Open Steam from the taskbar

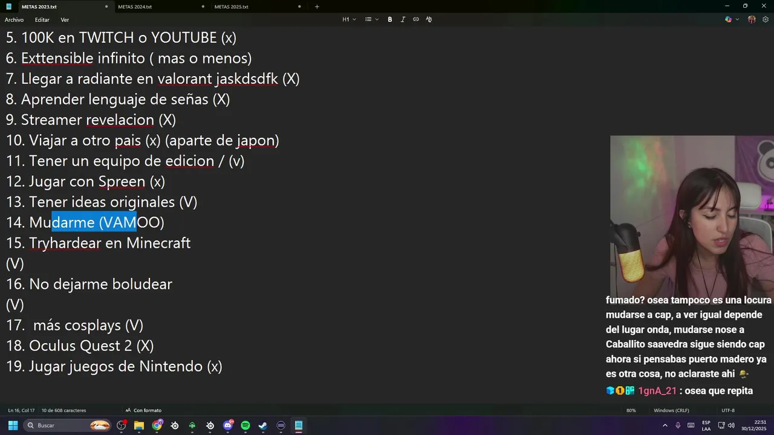coord(263,425)
